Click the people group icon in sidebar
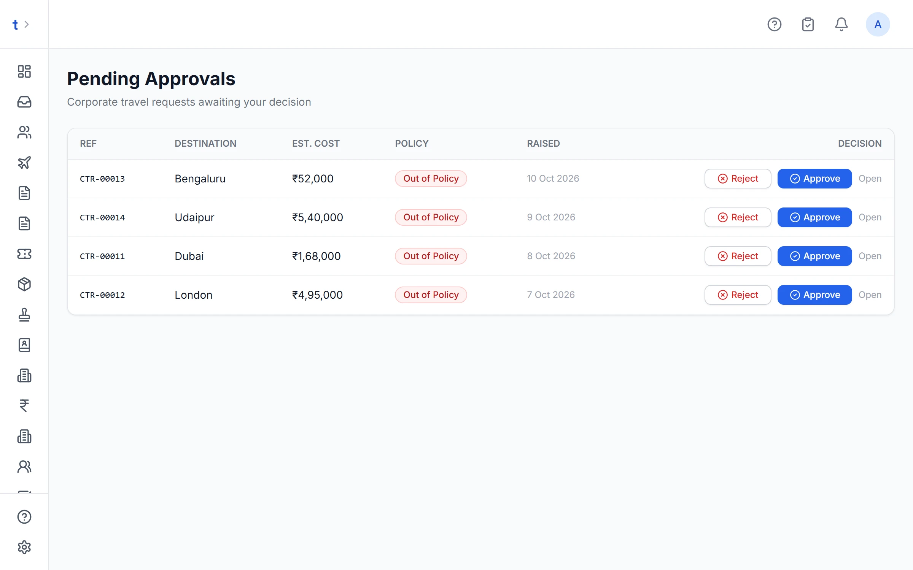The image size is (913, 570). point(24,132)
